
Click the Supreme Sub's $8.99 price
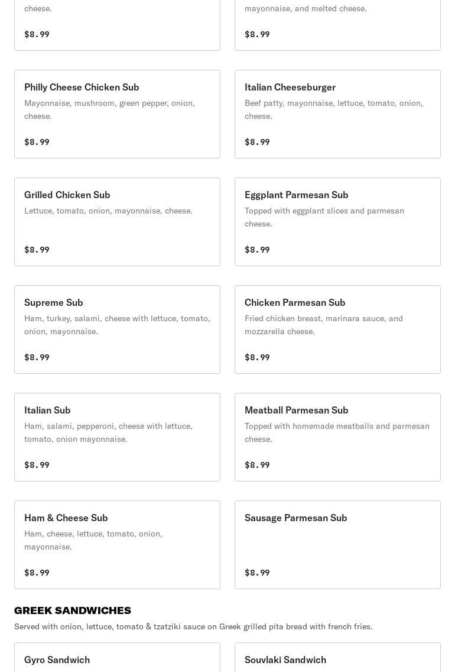37,357
